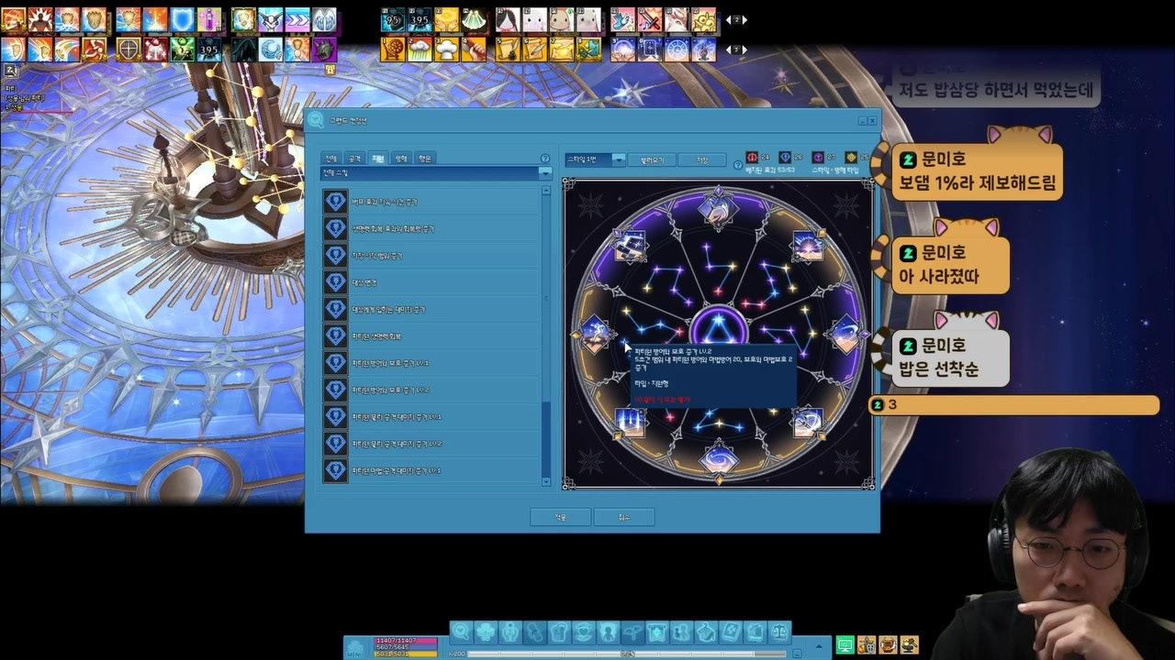This screenshot has width=1175, height=660.
Task: Click the top constellation slot icon on the wheel
Action: (x=718, y=208)
